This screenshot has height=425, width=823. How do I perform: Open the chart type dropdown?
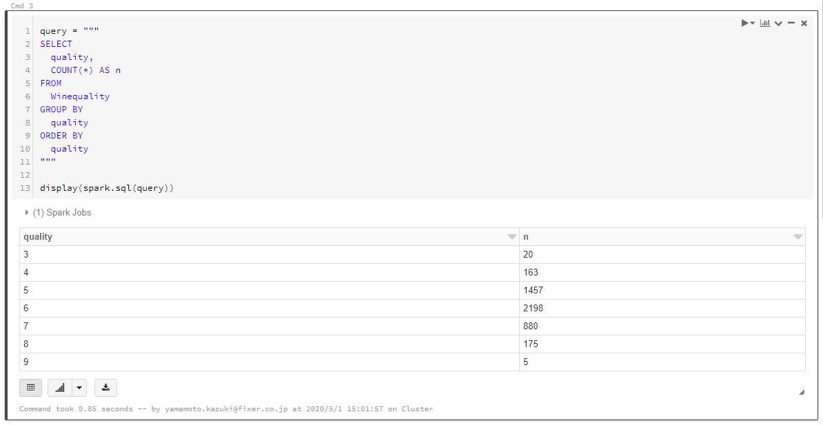click(80, 388)
